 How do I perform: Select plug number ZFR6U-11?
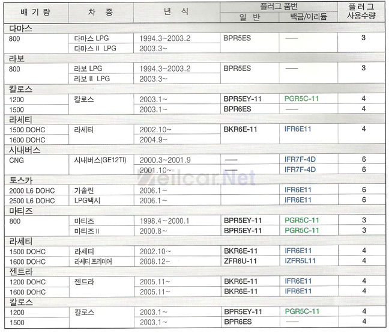pos(240,261)
